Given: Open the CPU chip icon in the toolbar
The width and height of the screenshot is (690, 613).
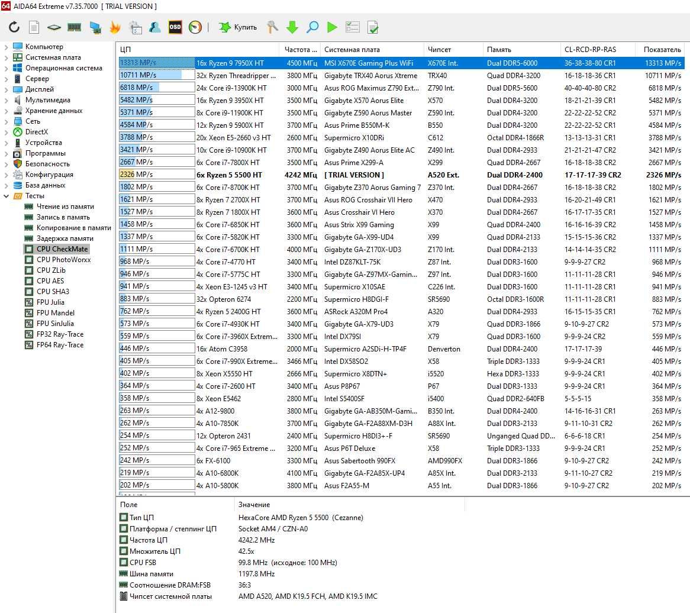Looking at the screenshot, I should pyautogui.click(x=54, y=27).
